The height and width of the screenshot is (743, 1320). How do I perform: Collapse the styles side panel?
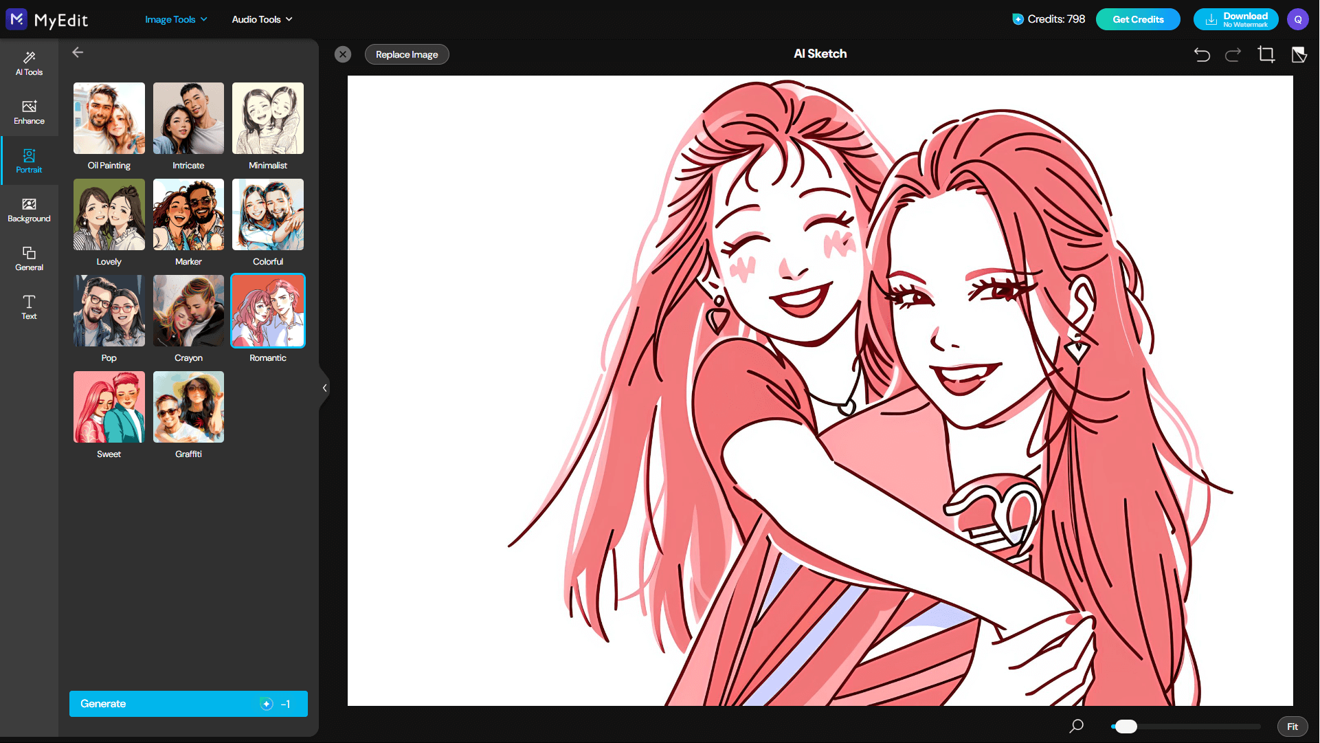pos(324,388)
